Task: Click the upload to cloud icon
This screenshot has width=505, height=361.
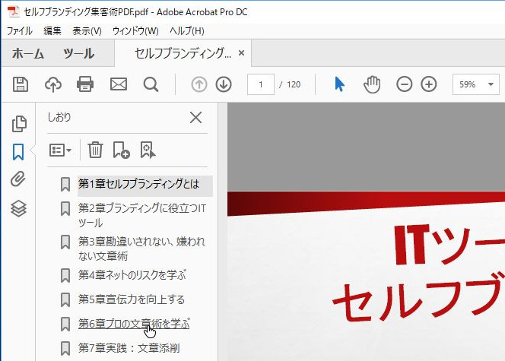Action: coord(53,84)
